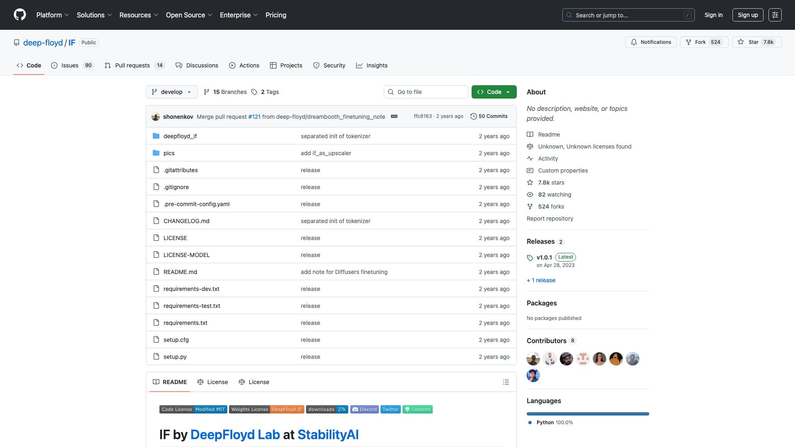Open the README outline list icon

pyautogui.click(x=506, y=382)
